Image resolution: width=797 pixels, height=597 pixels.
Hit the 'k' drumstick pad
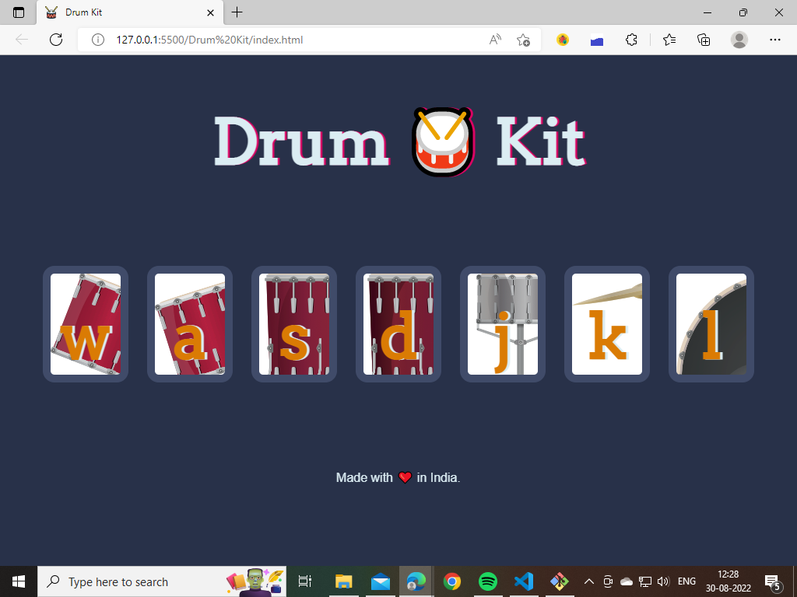click(x=606, y=324)
